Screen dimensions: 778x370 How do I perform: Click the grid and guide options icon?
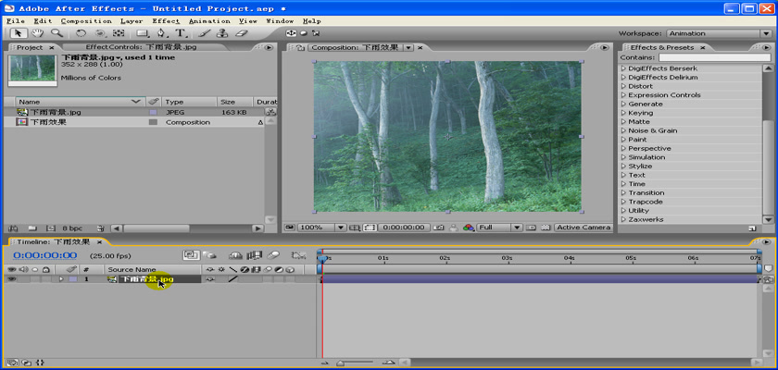[x=354, y=228]
